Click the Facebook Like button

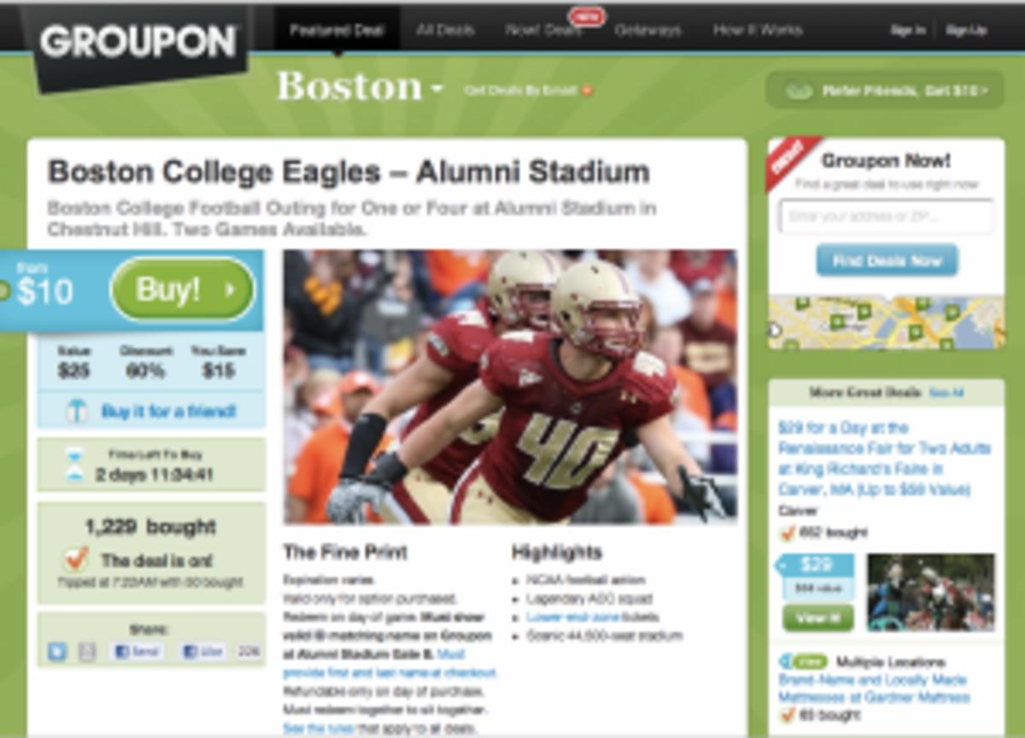(203, 652)
